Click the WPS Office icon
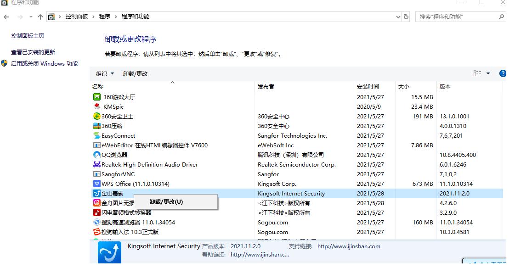Screen dimensions: 515x279 pyautogui.click(x=96, y=184)
